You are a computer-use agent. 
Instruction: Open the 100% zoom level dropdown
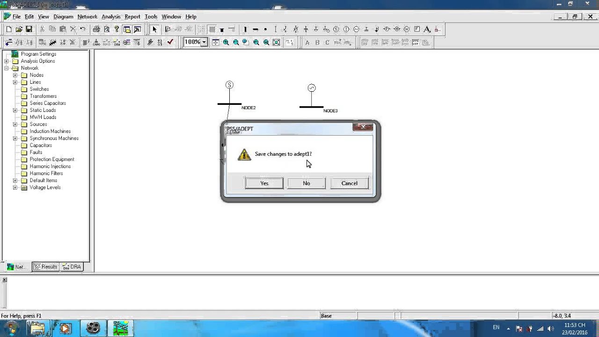point(204,42)
